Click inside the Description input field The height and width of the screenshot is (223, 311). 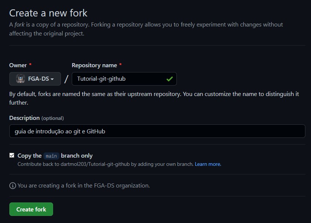(x=157, y=131)
